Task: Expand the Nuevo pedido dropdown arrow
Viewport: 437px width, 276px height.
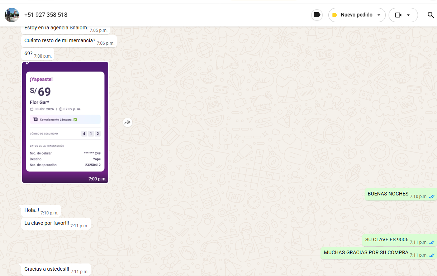Action: point(379,15)
